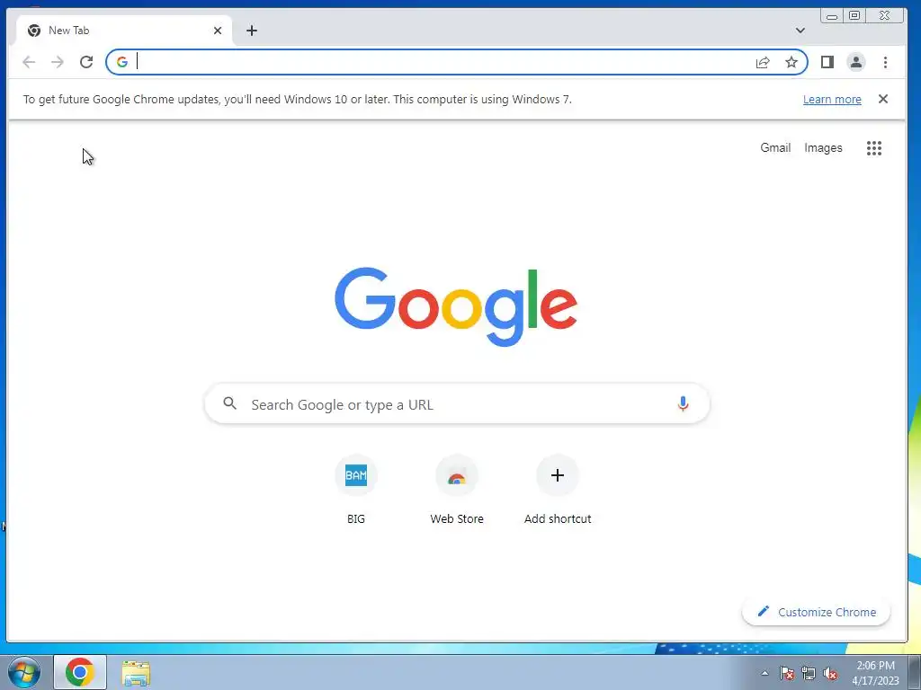Open the Action Center flag icon
Screen dimensions: 921x690
787,674
